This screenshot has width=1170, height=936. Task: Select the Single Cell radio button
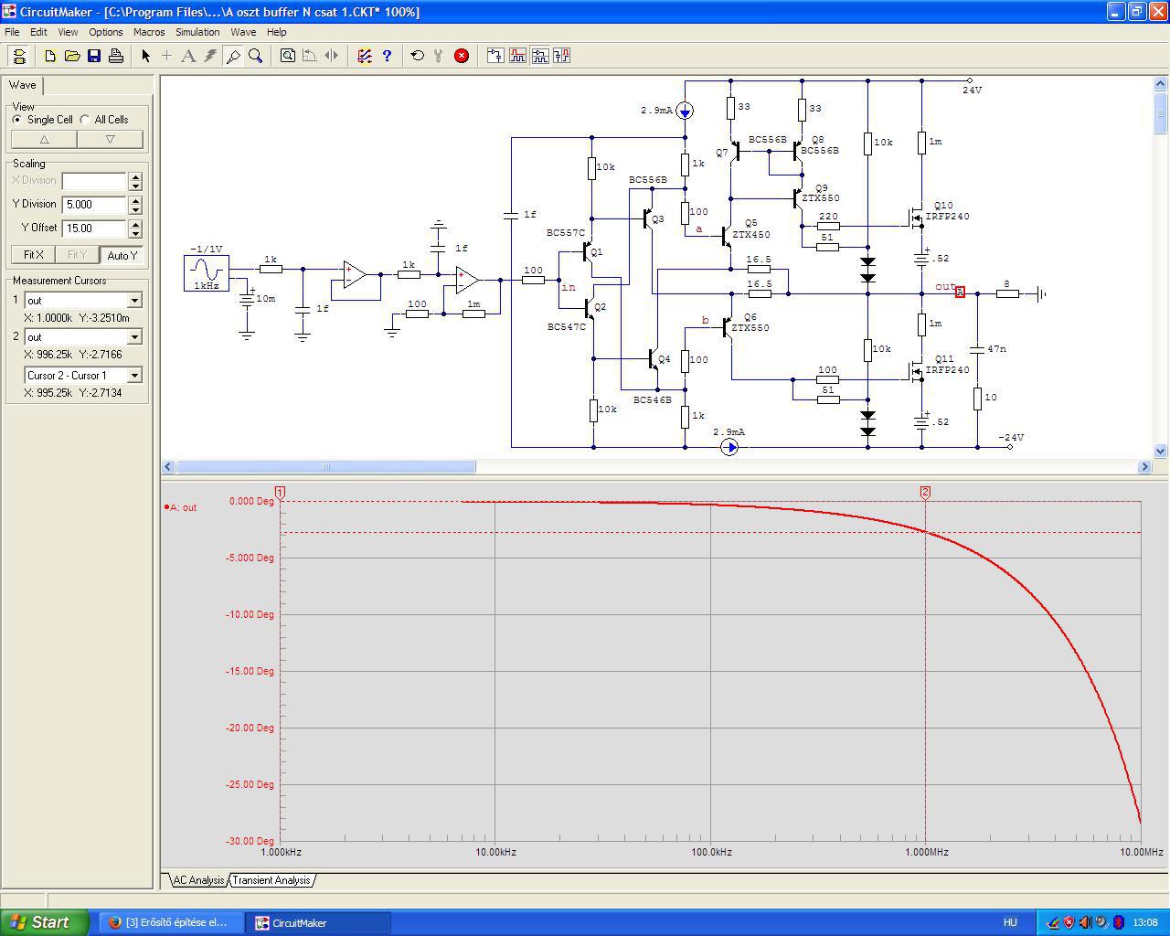pos(17,120)
